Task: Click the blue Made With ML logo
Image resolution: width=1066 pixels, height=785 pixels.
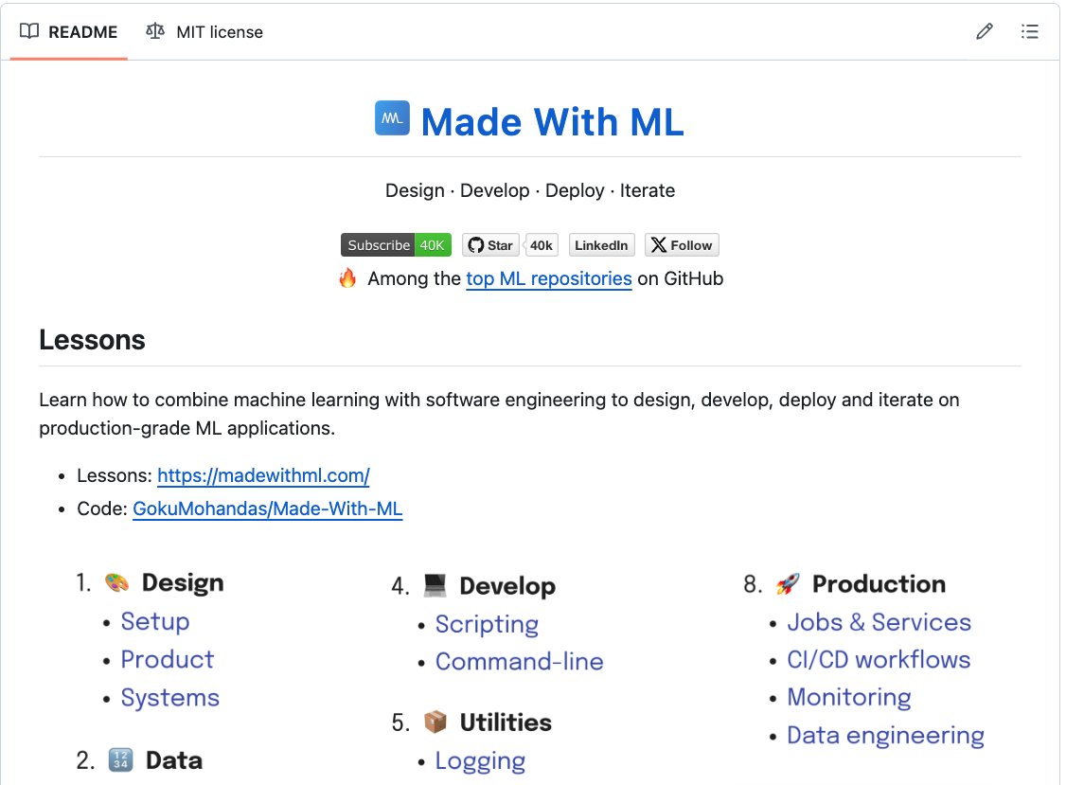Action: pos(392,118)
